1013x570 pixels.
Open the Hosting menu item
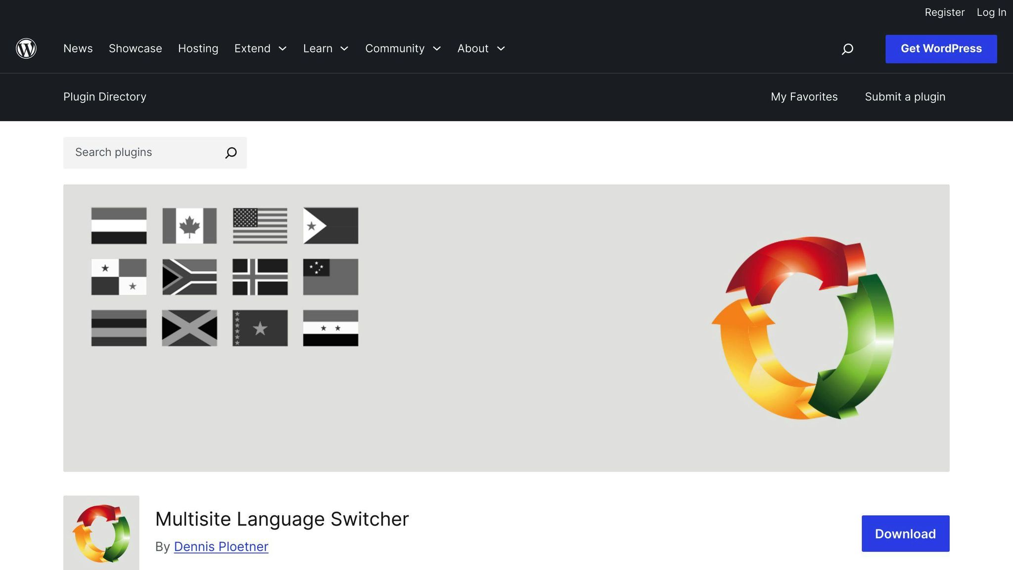coord(198,48)
